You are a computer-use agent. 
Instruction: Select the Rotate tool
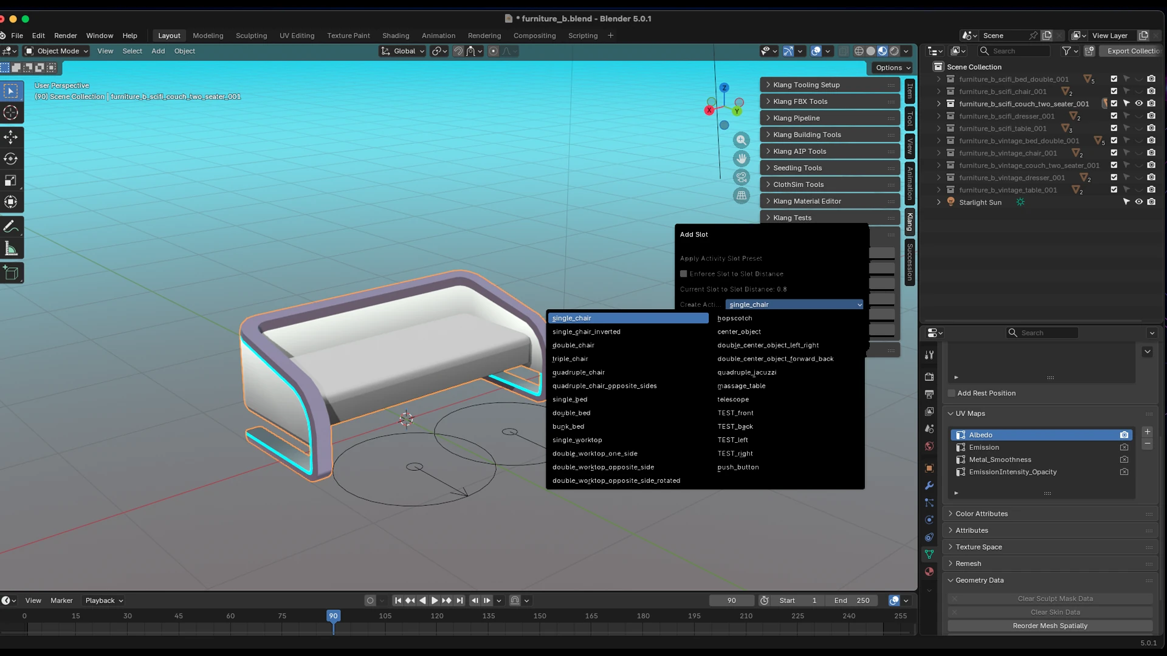tap(11, 159)
